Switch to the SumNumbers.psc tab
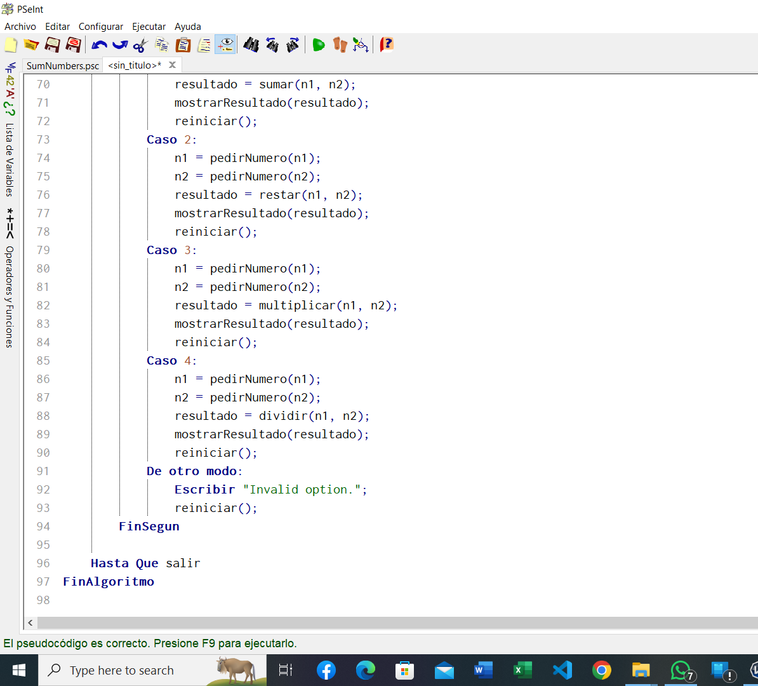 pyautogui.click(x=63, y=65)
